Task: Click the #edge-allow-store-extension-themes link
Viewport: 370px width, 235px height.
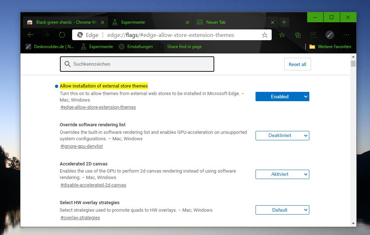Action: click(98, 107)
